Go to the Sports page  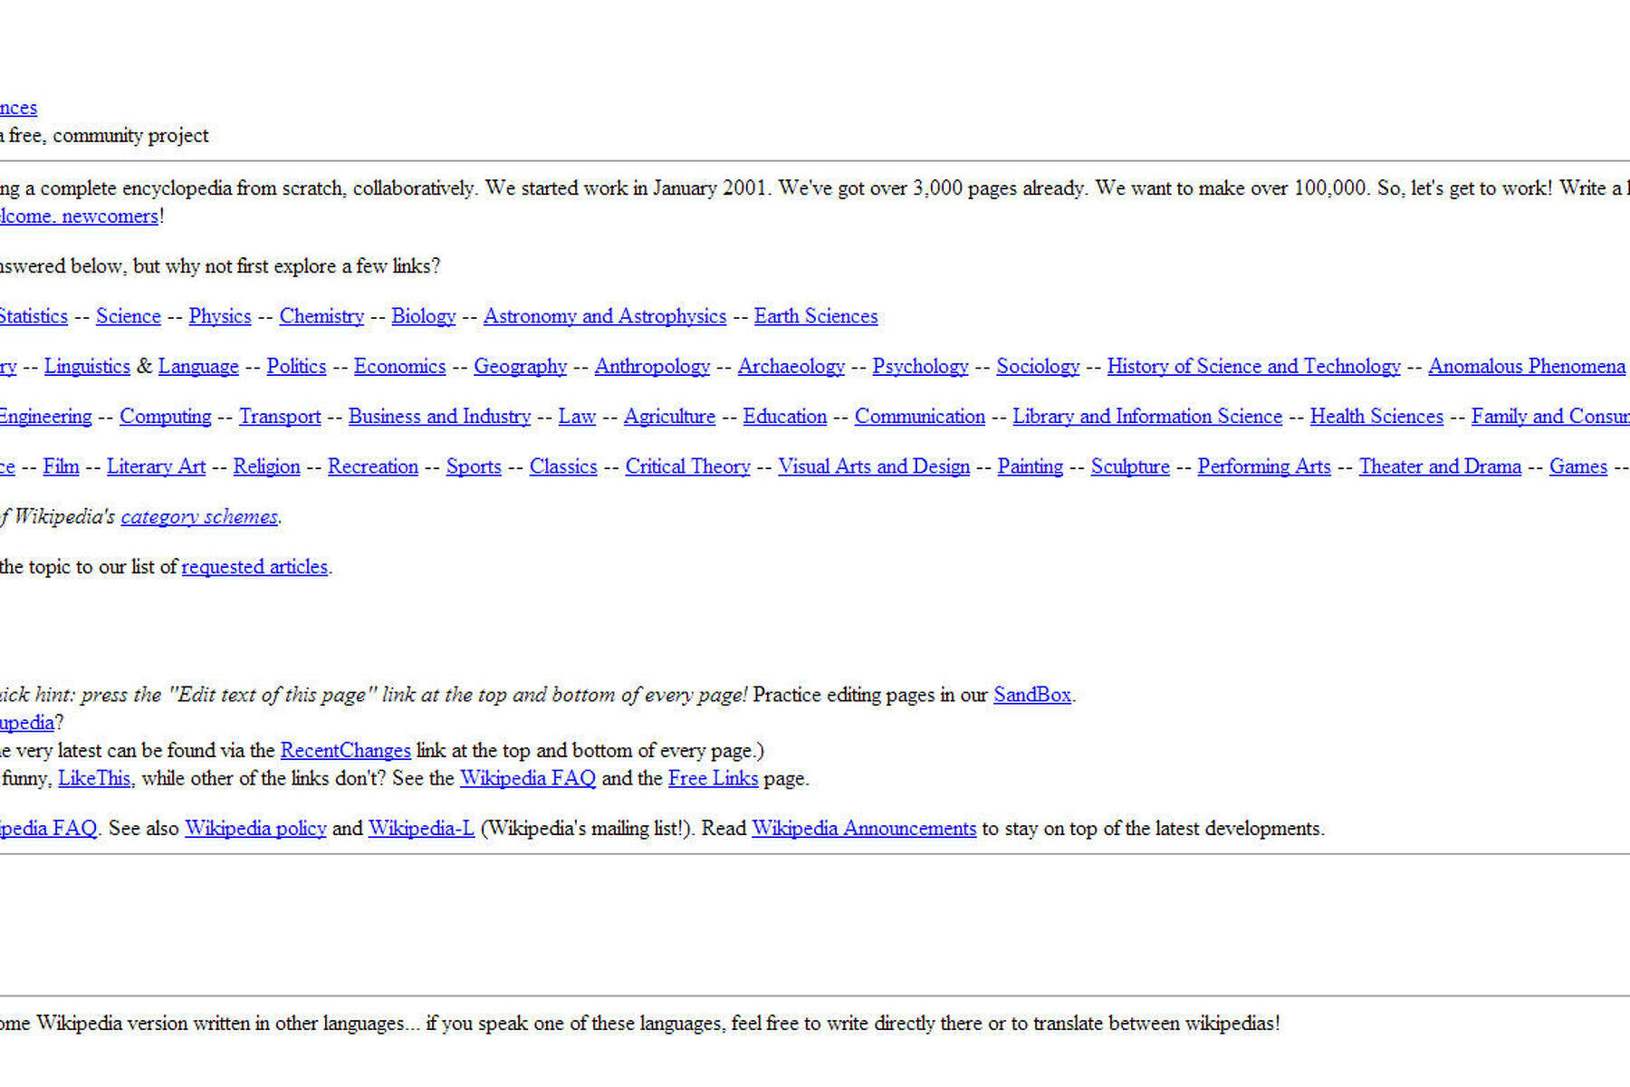pos(474,467)
